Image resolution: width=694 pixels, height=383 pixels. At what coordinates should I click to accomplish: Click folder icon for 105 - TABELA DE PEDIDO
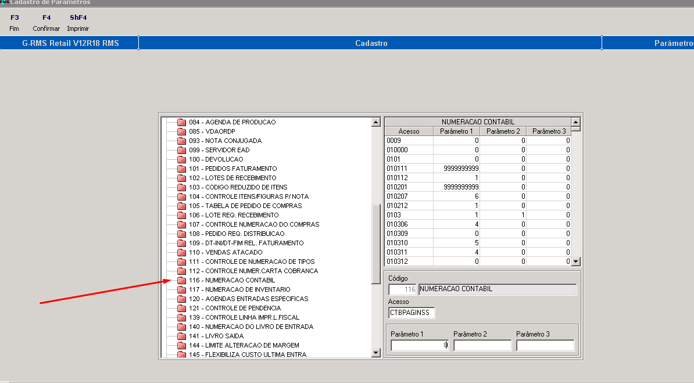click(x=181, y=206)
